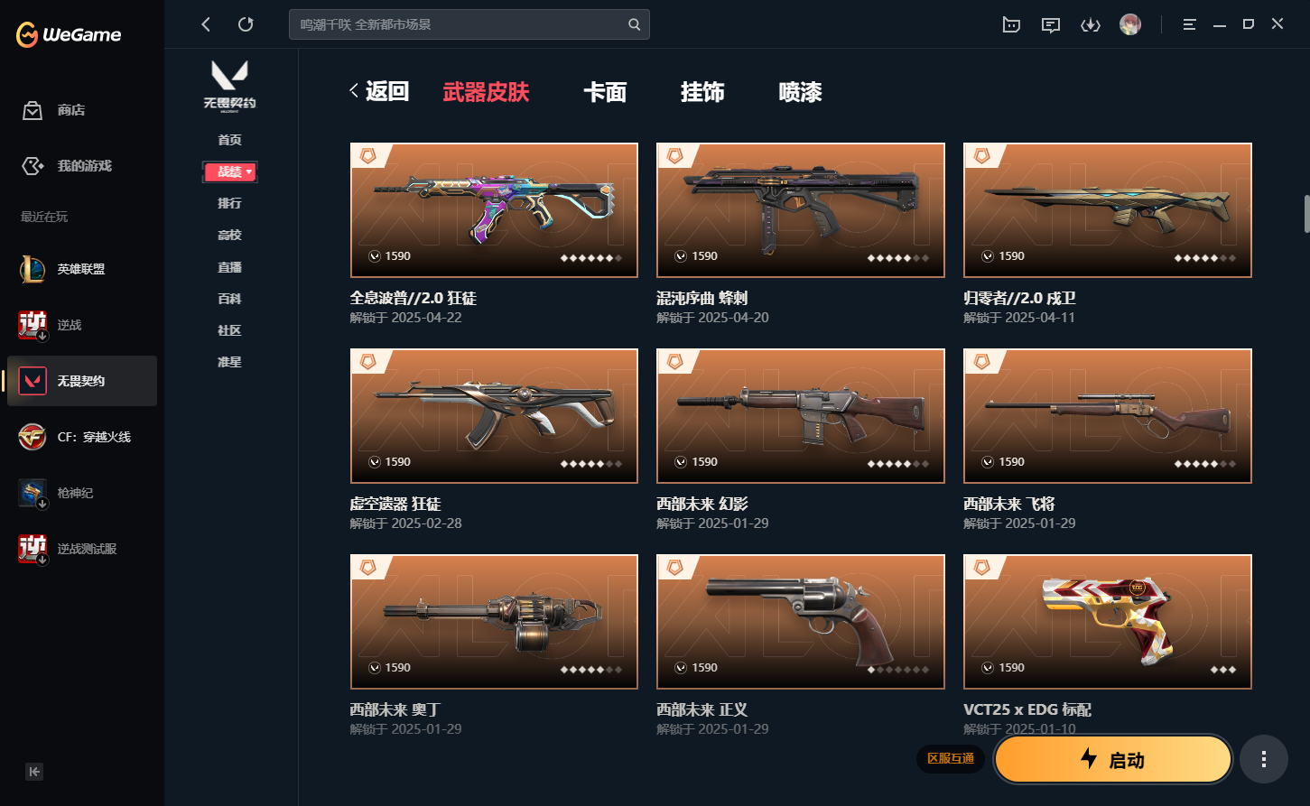1310x806 pixels.
Task: Open the three-dot more options button
Action: point(1264,759)
